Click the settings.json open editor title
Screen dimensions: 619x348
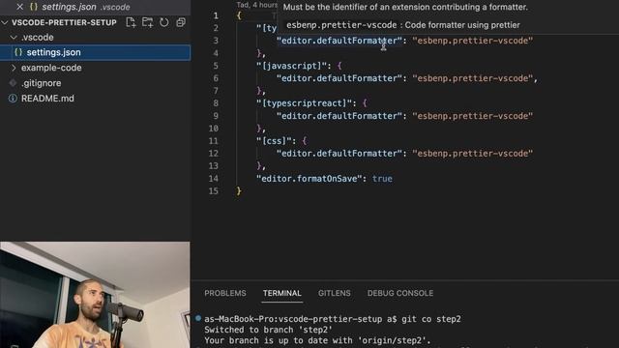point(69,7)
